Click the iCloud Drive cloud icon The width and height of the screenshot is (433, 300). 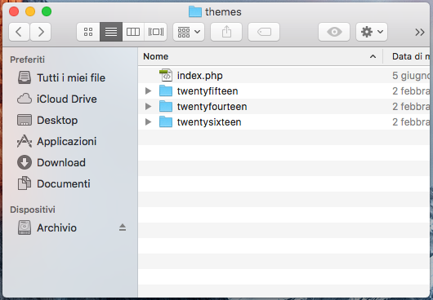tap(25, 99)
